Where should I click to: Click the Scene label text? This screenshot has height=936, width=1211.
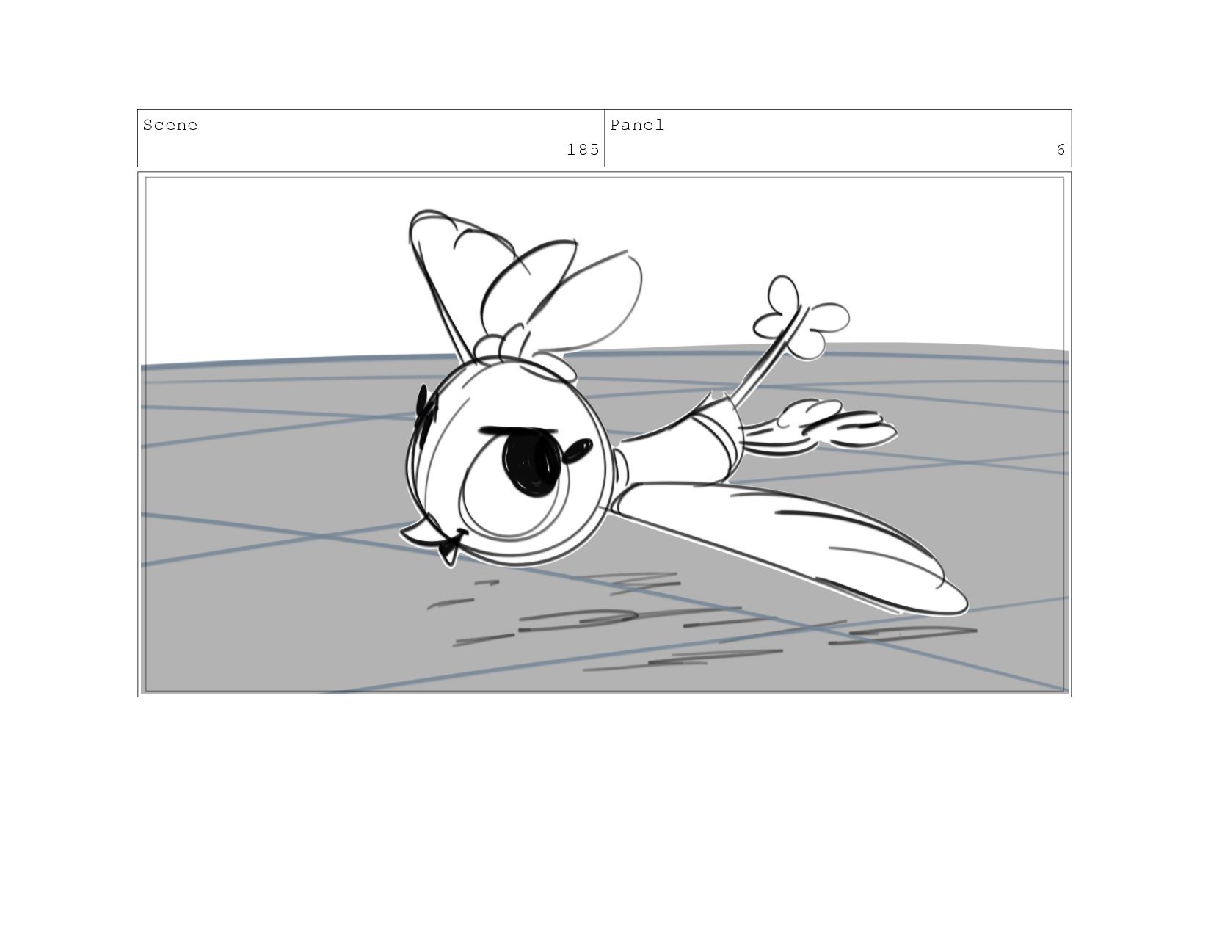(170, 125)
